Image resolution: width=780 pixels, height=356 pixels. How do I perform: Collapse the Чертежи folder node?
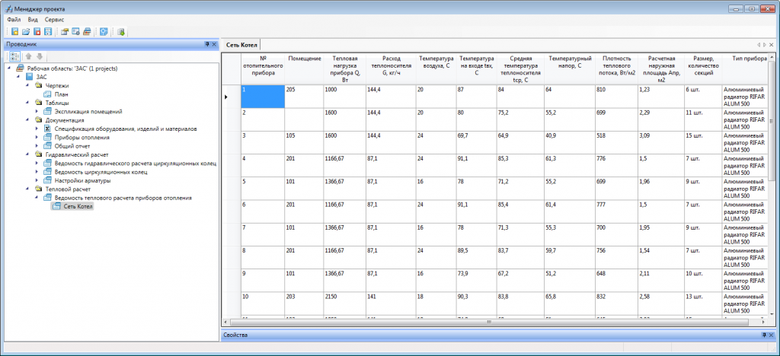pos(28,85)
